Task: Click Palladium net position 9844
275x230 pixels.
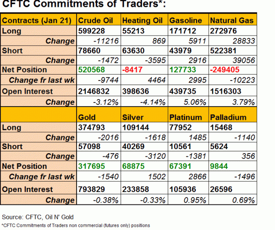Action: 220,166
